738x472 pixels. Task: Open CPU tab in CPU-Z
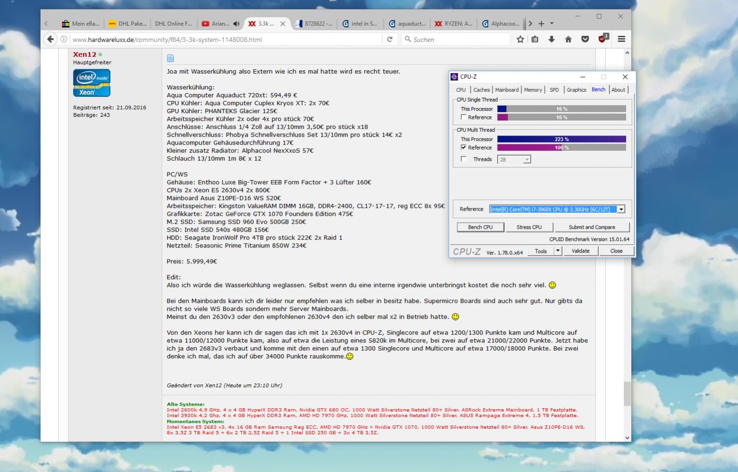[461, 90]
